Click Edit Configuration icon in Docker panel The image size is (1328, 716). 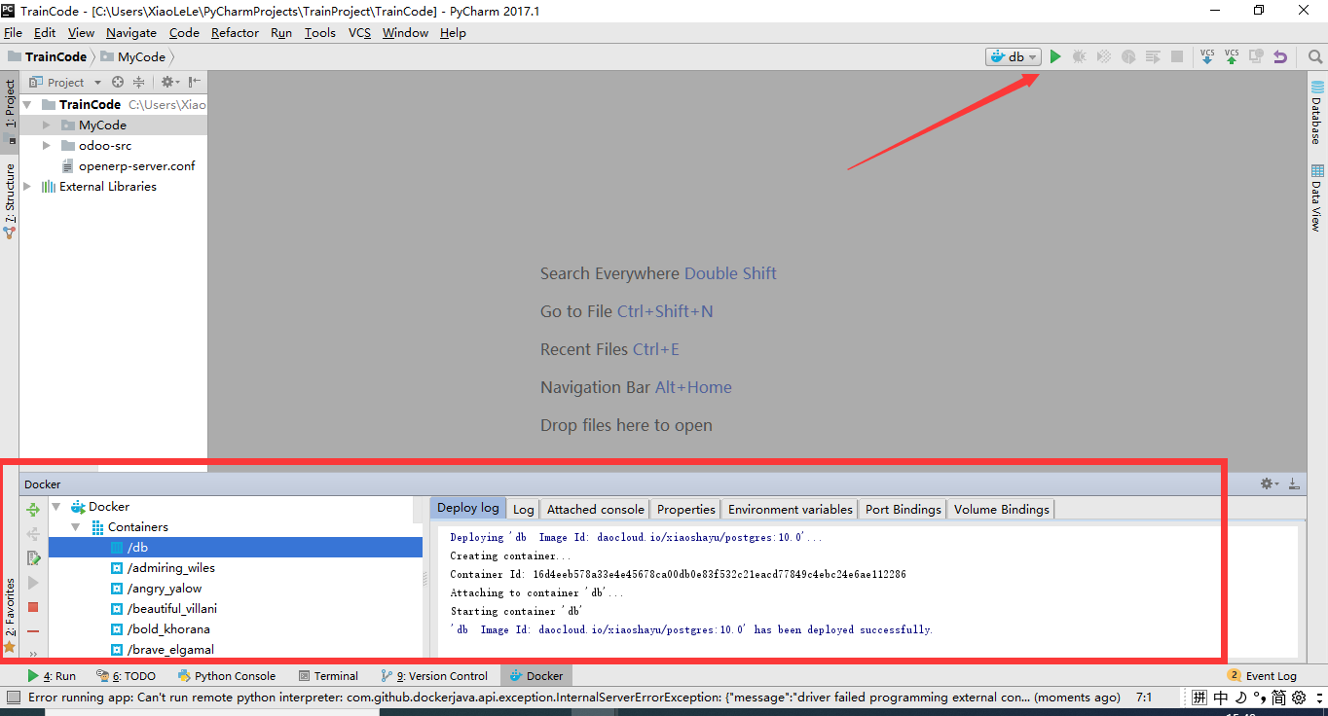pos(33,558)
